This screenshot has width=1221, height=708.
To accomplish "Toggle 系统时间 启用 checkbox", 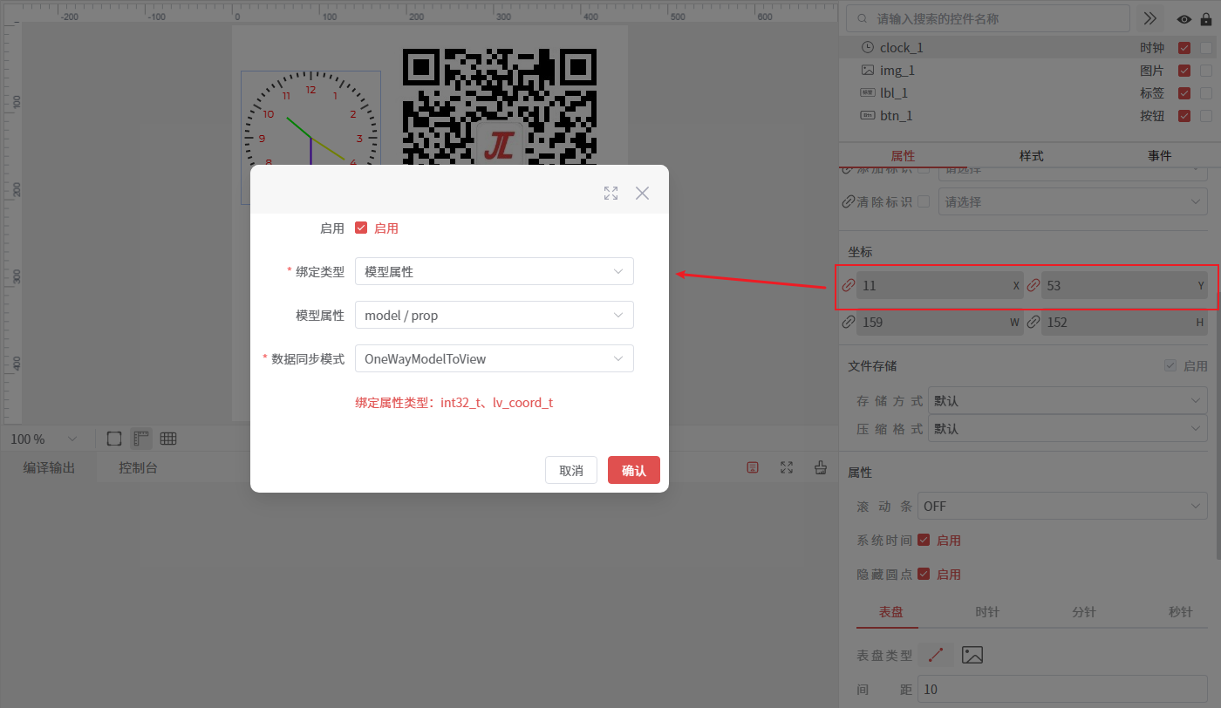I will tap(924, 541).
